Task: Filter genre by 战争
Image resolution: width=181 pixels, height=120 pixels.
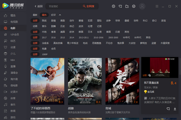Action: tap(108, 21)
